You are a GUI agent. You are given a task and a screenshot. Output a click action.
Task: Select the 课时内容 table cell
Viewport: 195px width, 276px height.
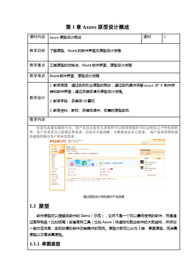point(38,39)
